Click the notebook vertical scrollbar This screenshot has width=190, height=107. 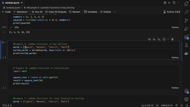coord(181,51)
